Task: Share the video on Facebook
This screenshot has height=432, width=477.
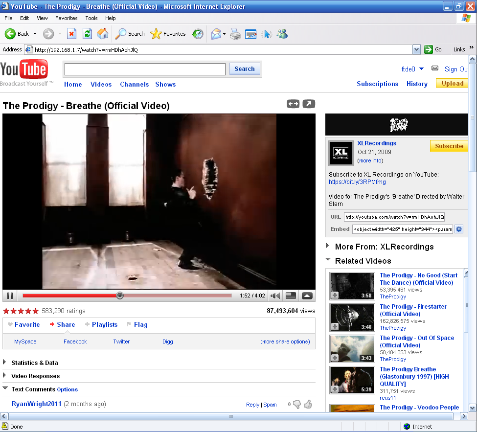Action: click(x=75, y=341)
